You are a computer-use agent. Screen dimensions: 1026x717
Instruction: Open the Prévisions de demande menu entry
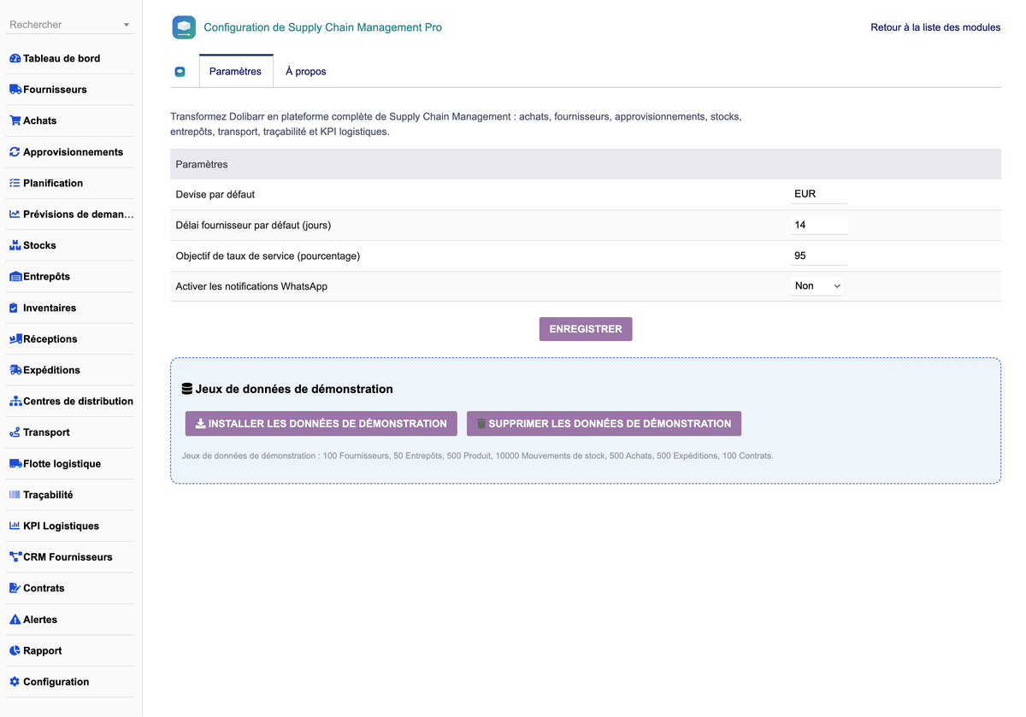79,215
